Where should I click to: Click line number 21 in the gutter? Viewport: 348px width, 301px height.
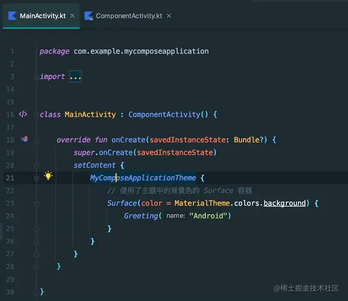coord(10,178)
